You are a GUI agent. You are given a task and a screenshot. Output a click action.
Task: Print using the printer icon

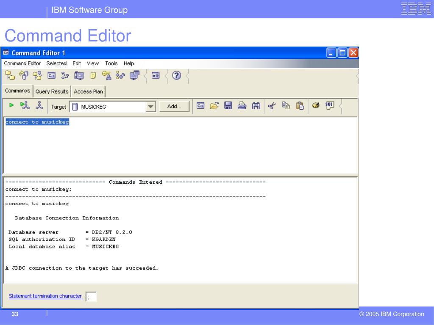pos(242,105)
